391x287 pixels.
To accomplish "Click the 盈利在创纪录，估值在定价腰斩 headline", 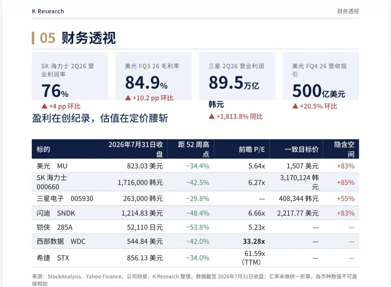I will click(100, 118).
